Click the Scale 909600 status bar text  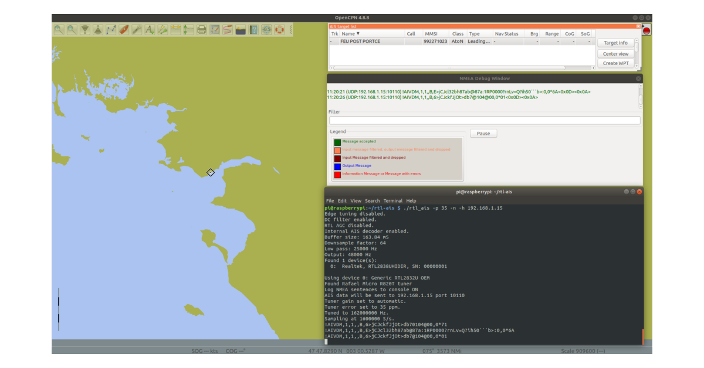click(583, 351)
